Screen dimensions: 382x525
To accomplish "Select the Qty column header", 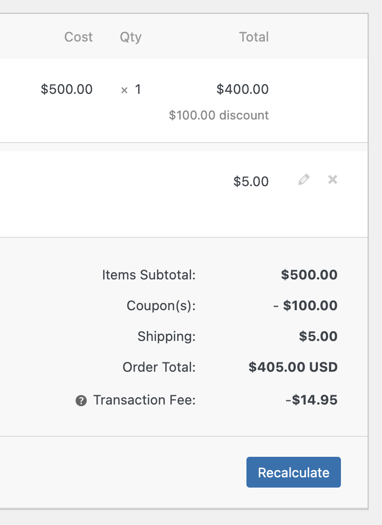I will tap(130, 37).
